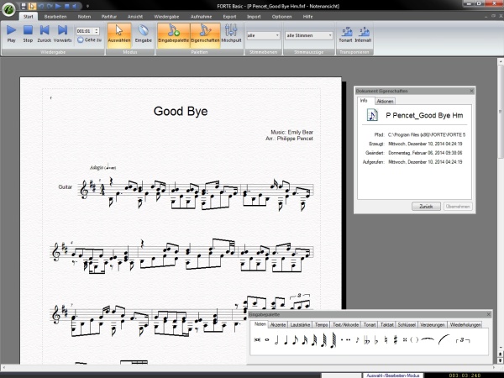Select the flat accidental in palette
This screenshot has height=378, width=504.
(376, 340)
